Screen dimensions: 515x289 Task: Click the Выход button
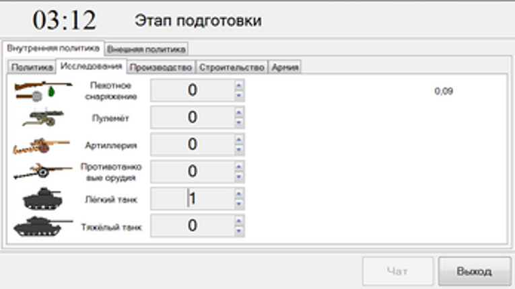475,272
